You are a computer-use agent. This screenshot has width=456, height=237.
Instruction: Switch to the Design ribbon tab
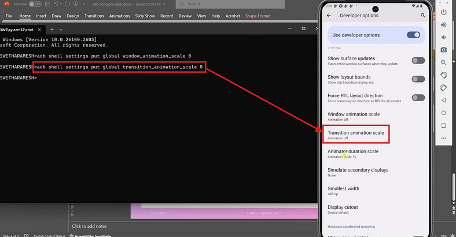click(x=73, y=16)
